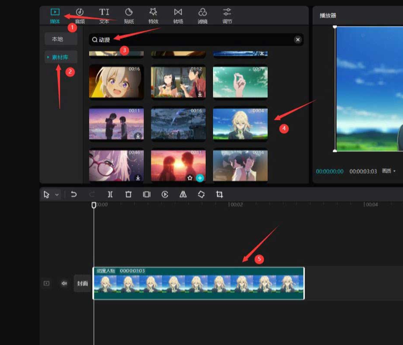Click the 封面 (Cover) button
This screenshot has width=403, height=345.
tap(83, 283)
